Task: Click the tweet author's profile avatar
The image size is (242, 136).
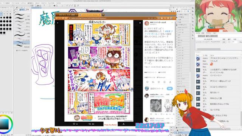Action: point(147,23)
